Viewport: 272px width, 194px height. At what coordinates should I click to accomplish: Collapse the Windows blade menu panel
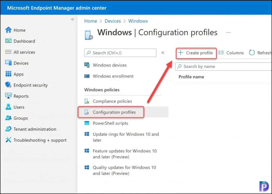coord(163,53)
